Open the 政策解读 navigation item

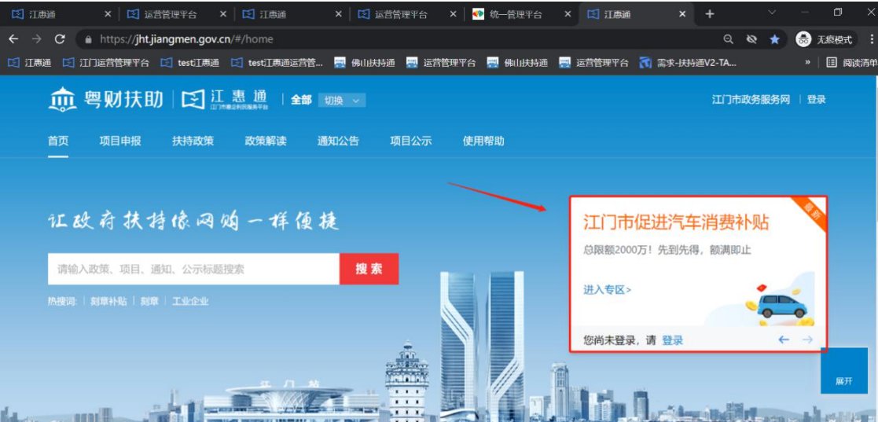click(266, 141)
